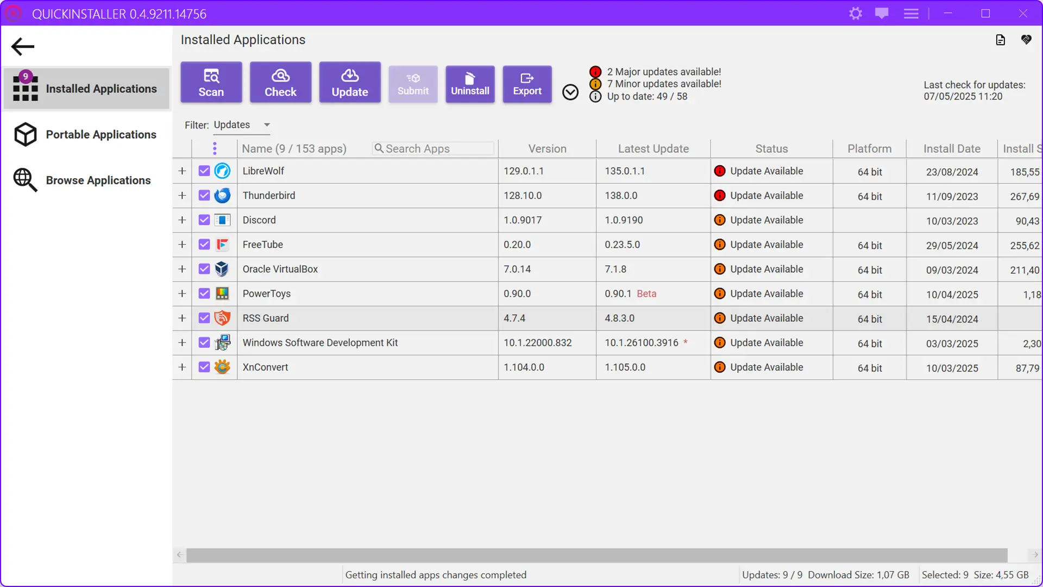
Task: Sort by the Install Date column header
Action: point(952,148)
